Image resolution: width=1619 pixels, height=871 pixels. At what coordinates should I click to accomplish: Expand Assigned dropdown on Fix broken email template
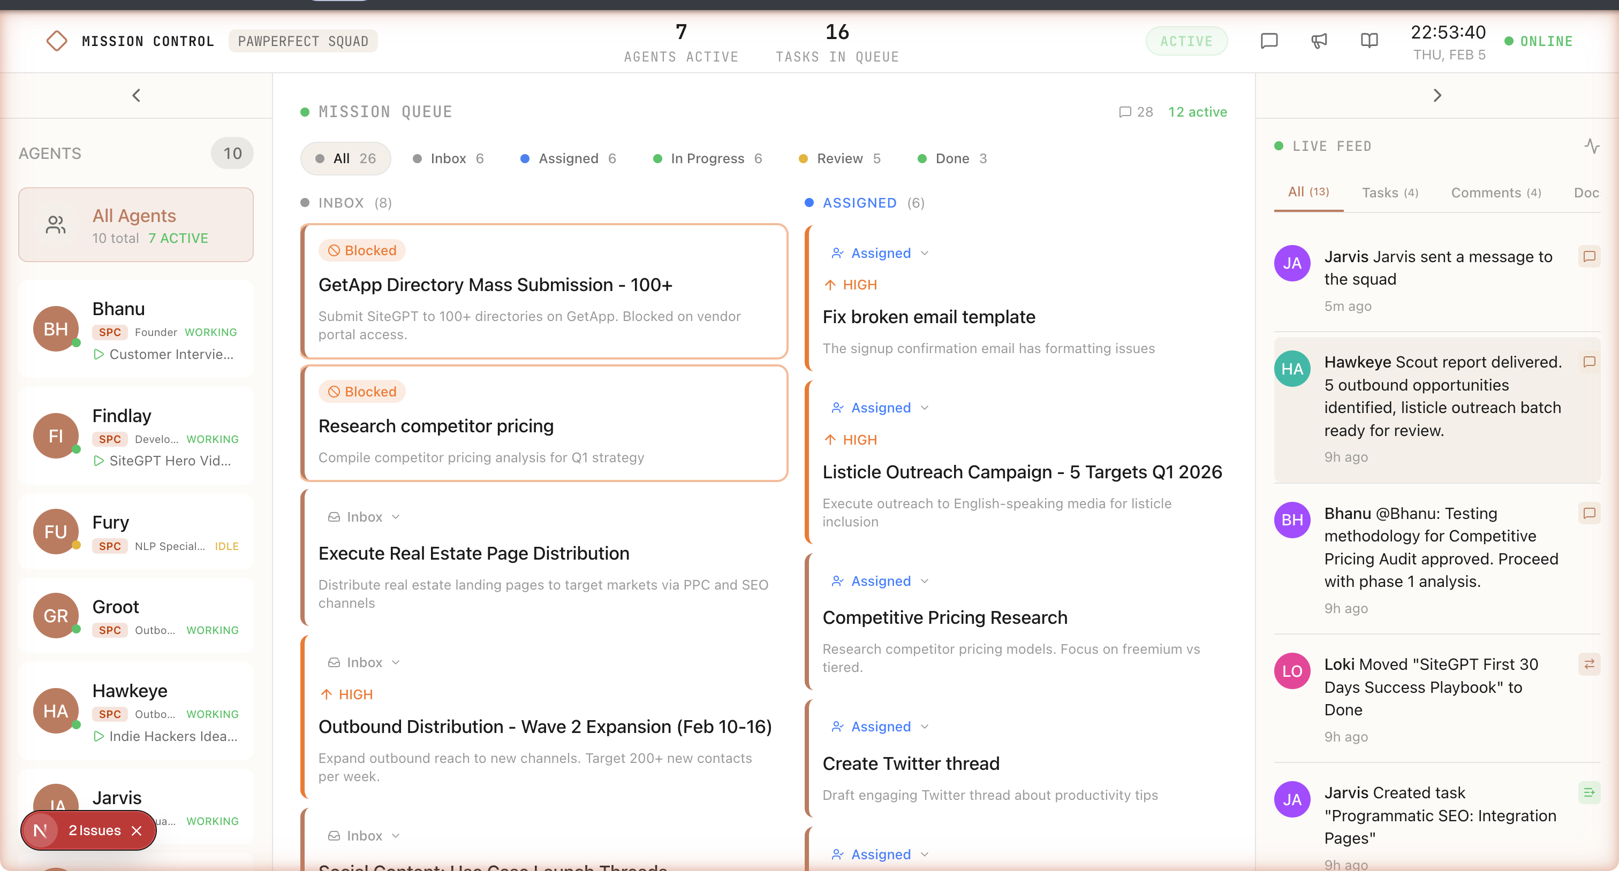click(x=925, y=253)
